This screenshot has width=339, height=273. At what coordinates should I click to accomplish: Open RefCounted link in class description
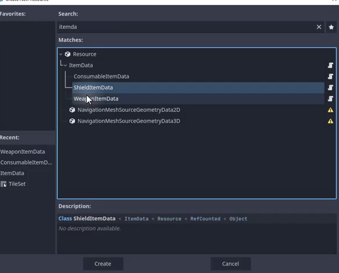click(205, 219)
